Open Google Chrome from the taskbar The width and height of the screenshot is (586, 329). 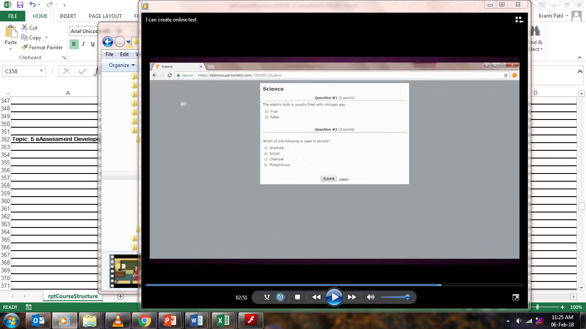[145, 320]
